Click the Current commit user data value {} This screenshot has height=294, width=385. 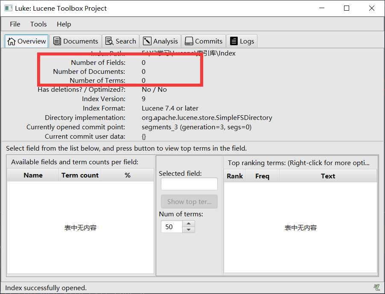(x=144, y=137)
